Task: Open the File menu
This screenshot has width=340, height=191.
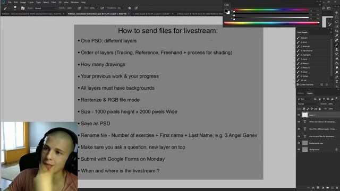Action: pos(10,2)
